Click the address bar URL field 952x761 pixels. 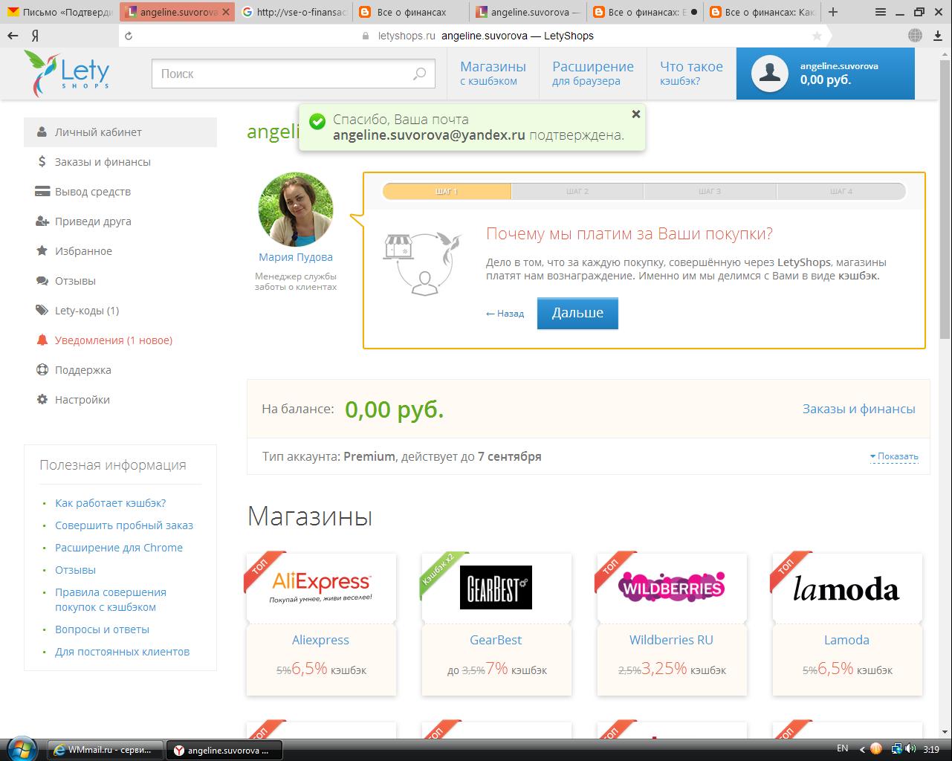(476, 36)
